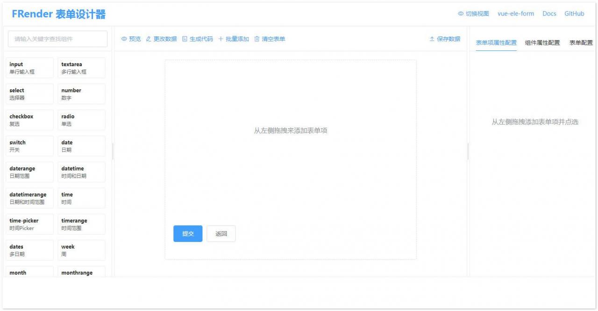This screenshot has width=598, height=311.
Task: Click the 预览 eye icon in the toolbar
Action: 124,39
